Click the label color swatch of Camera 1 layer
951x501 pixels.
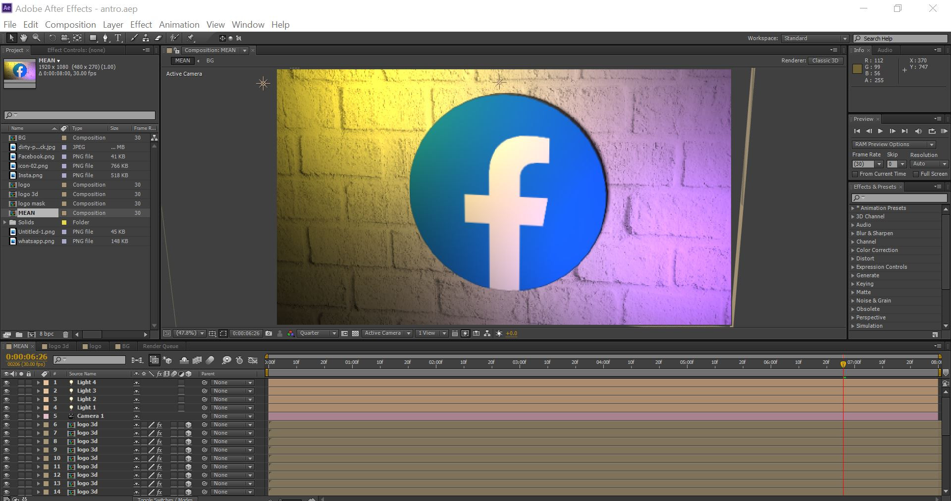pyautogui.click(x=46, y=416)
